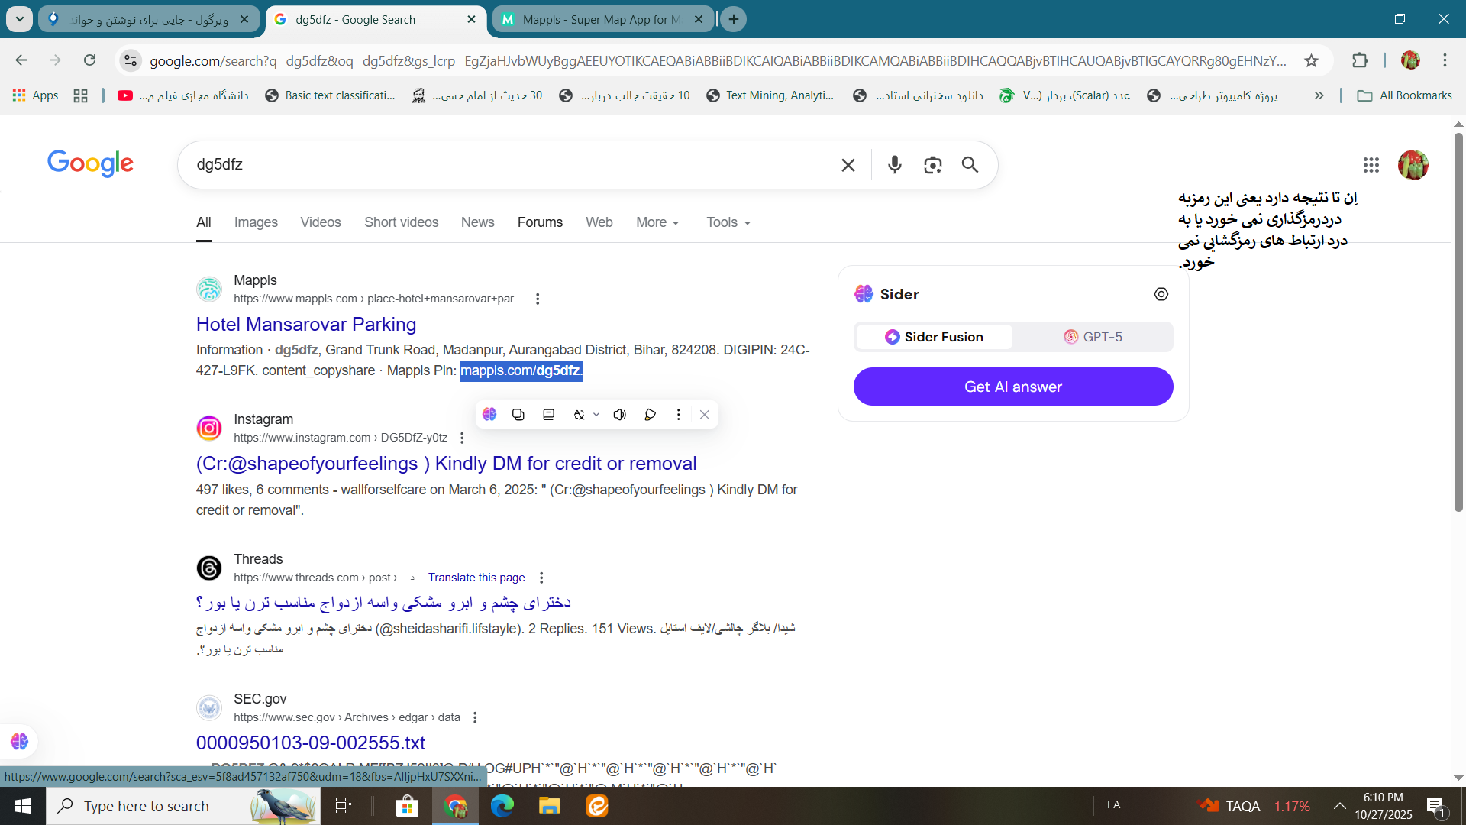
Task: Open the Hotel Mansarovar Parking result
Action: tap(305, 324)
